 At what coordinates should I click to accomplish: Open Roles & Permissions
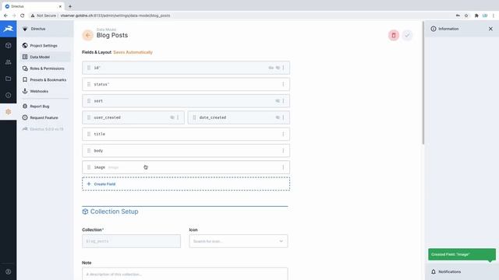pyautogui.click(x=45, y=68)
